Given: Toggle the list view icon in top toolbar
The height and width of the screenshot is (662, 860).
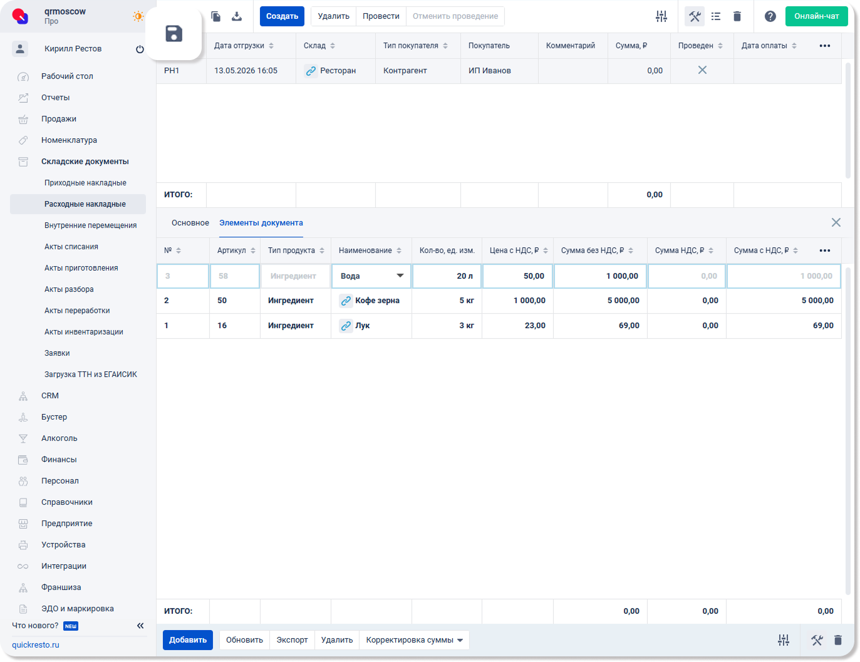Looking at the screenshot, I should point(716,16).
